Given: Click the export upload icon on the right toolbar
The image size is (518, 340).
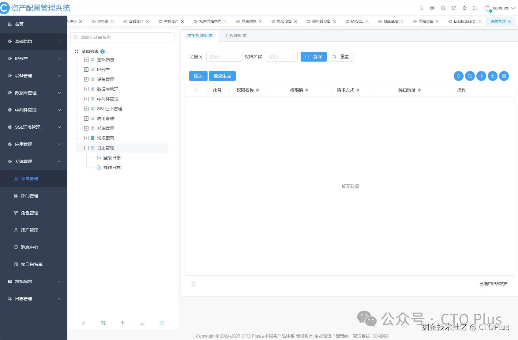Looking at the screenshot, I should tap(492, 76).
